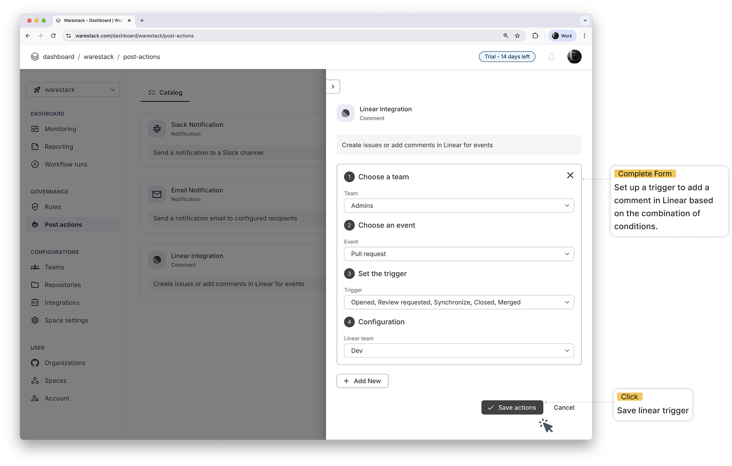Go to Integrations in the sidebar
Viewport: 732px width, 466px height.
(62, 303)
